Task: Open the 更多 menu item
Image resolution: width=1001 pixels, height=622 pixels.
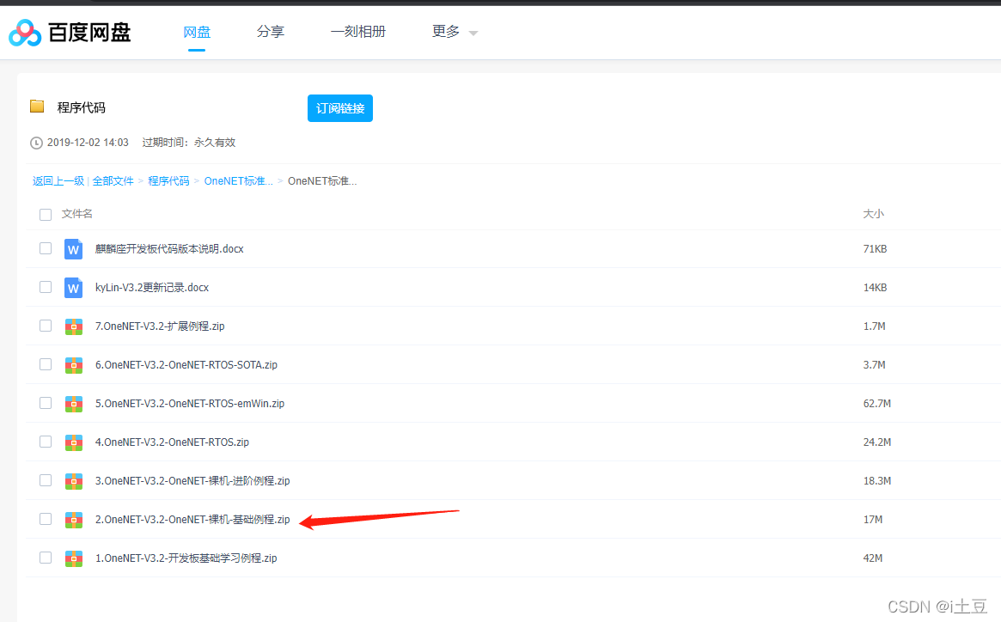Action: pyautogui.click(x=446, y=31)
